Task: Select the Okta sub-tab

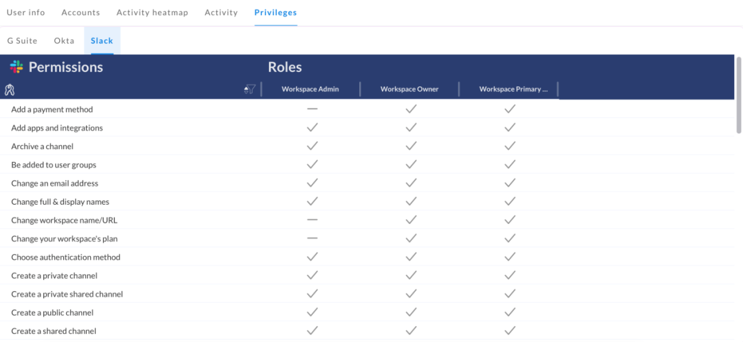Action: 64,41
